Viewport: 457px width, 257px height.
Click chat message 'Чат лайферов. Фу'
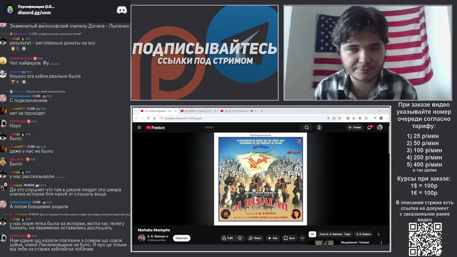click(29, 63)
